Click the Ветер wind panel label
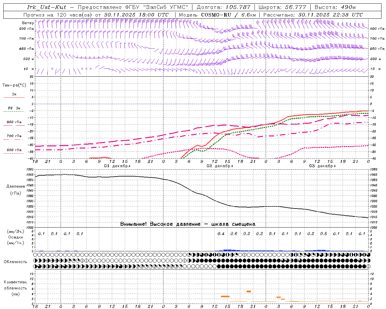This screenshot has height=309, width=386. click(x=28, y=23)
